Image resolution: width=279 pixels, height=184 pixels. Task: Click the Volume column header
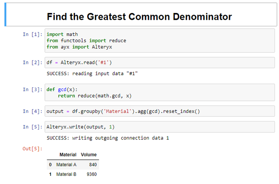tap(89, 155)
